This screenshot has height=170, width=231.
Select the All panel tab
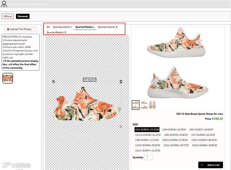(48, 27)
